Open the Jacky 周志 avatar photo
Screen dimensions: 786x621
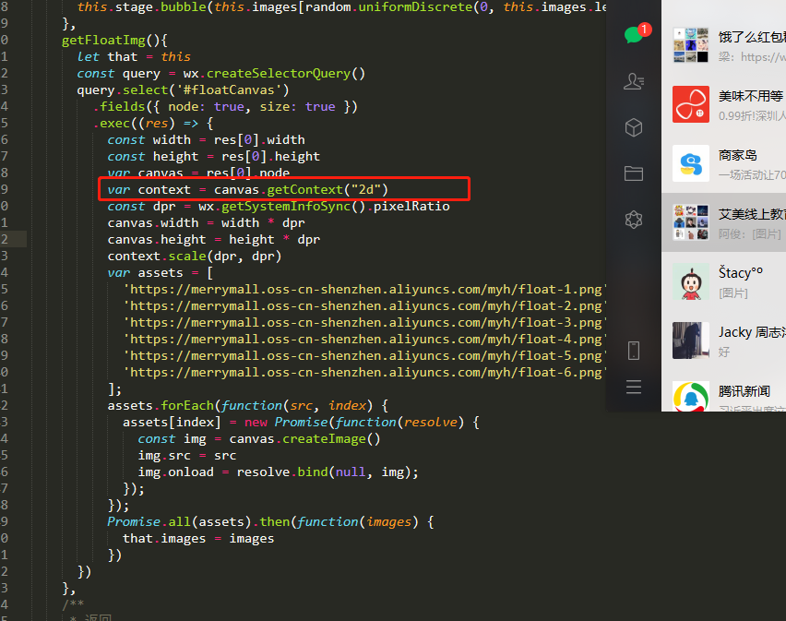click(691, 340)
